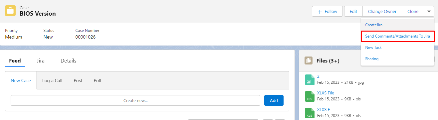Switch to the Poll tab
The height and width of the screenshot is (120, 438).
point(98,80)
